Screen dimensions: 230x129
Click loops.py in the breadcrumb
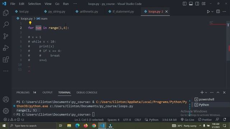tap(27, 19)
